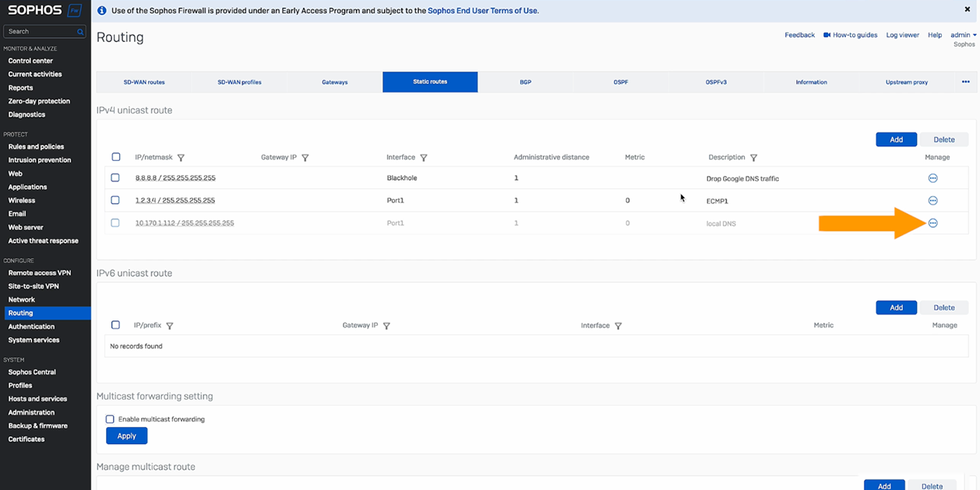Click IP/netmask column filter icon
The image size is (980, 490).
click(181, 158)
